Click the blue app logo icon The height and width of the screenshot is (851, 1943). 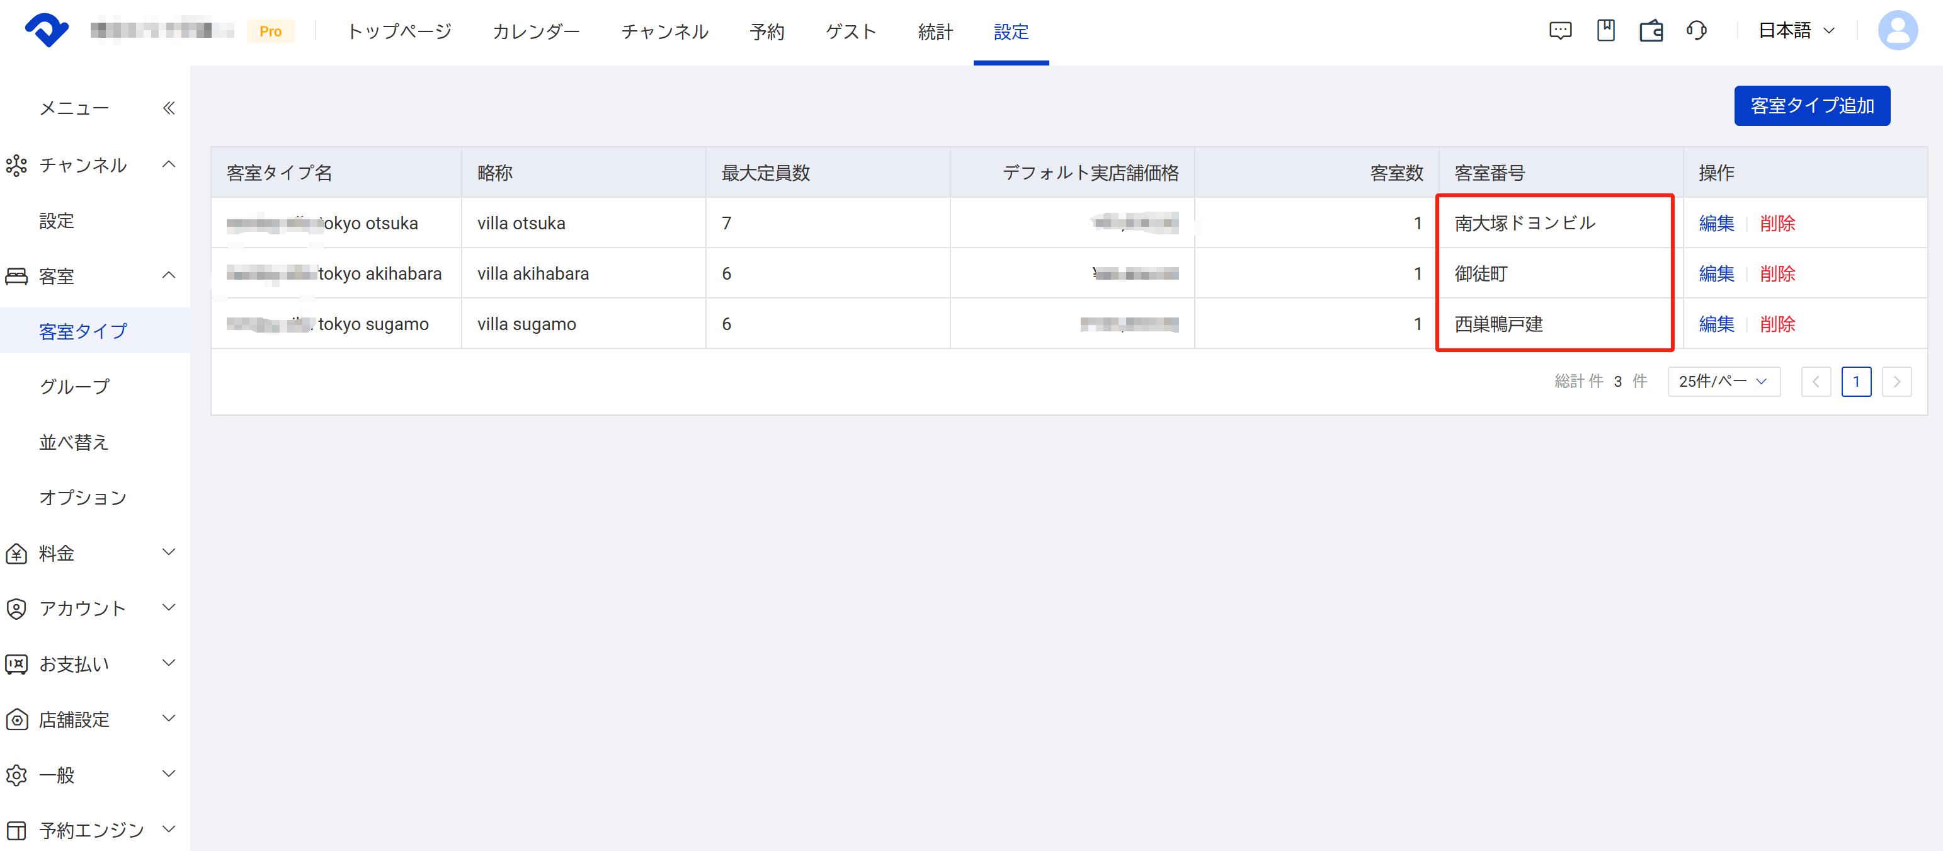tap(47, 30)
